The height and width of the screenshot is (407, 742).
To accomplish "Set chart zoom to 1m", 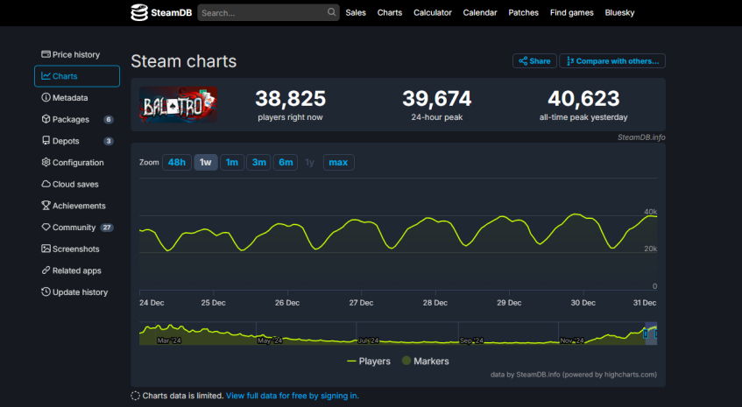I will pos(232,162).
